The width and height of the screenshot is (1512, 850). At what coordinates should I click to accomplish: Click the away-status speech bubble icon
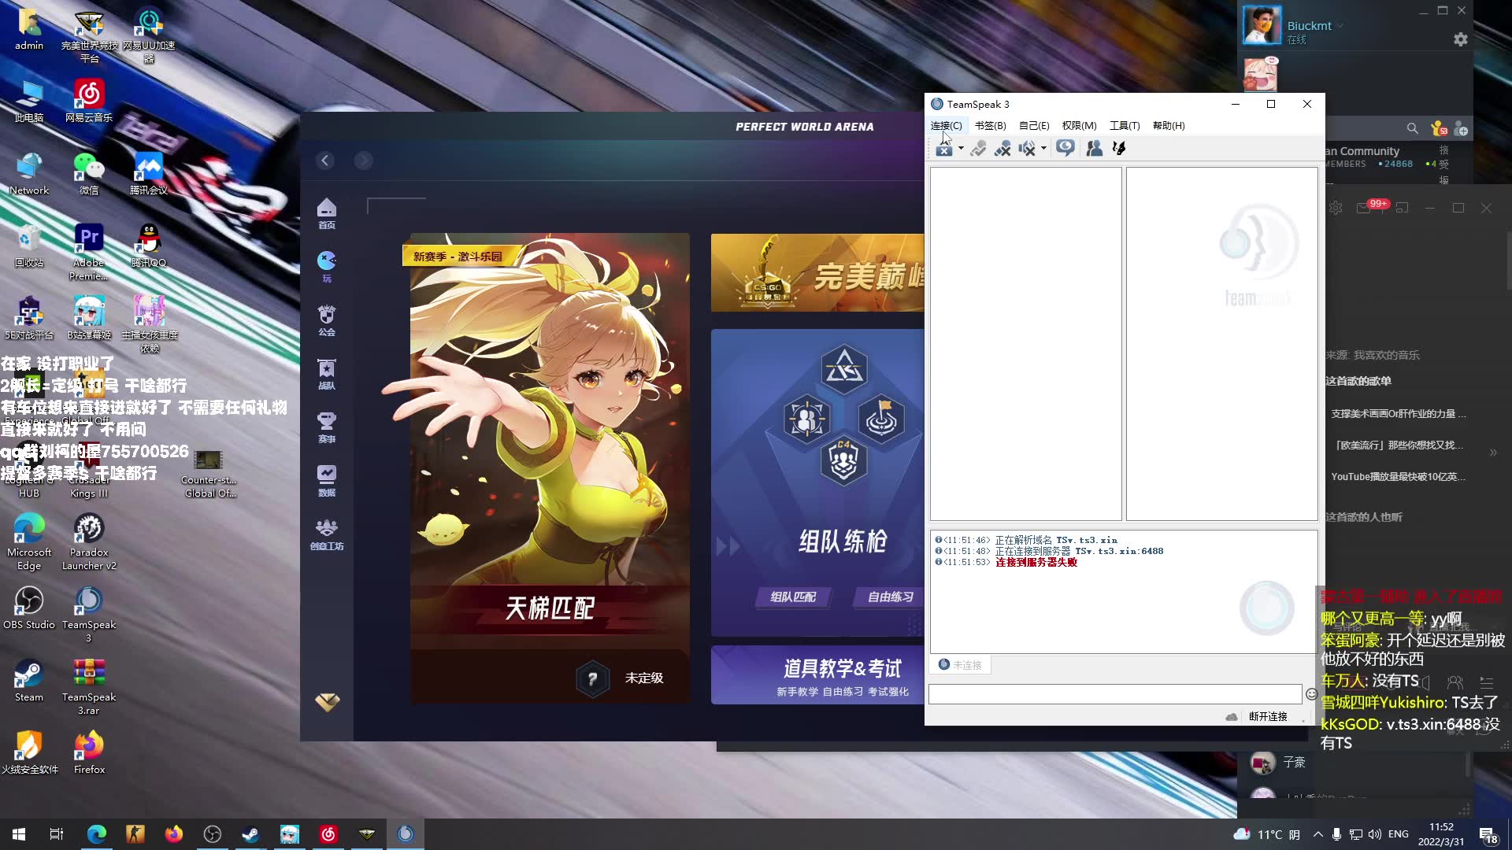pos(1065,148)
